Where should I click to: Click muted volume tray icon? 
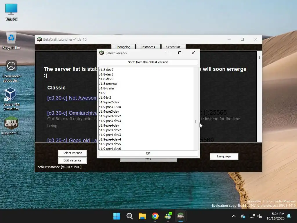click(x=260, y=216)
